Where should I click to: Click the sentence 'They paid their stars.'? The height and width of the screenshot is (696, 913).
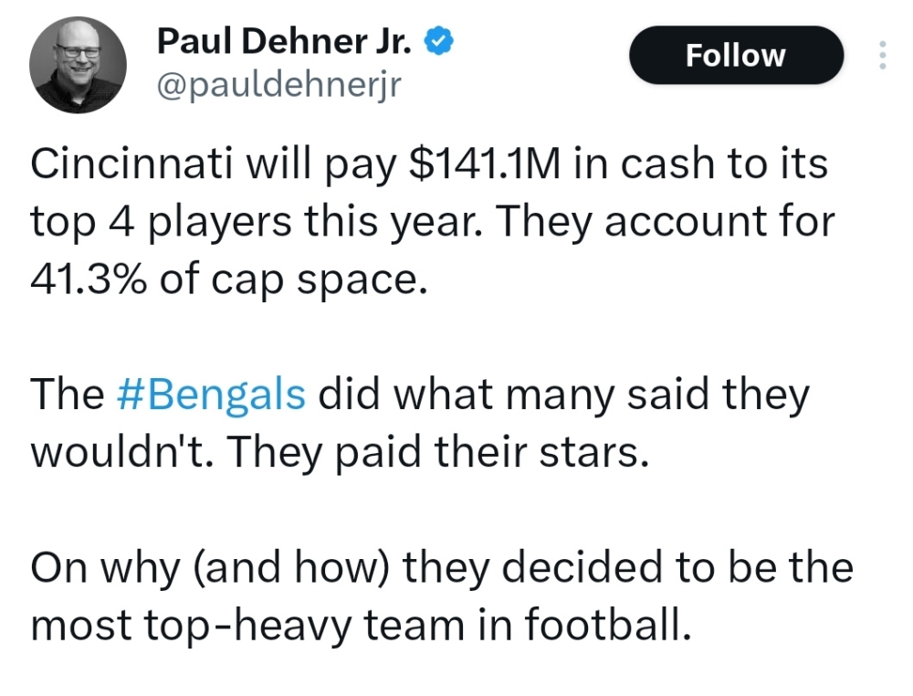point(441,452)
